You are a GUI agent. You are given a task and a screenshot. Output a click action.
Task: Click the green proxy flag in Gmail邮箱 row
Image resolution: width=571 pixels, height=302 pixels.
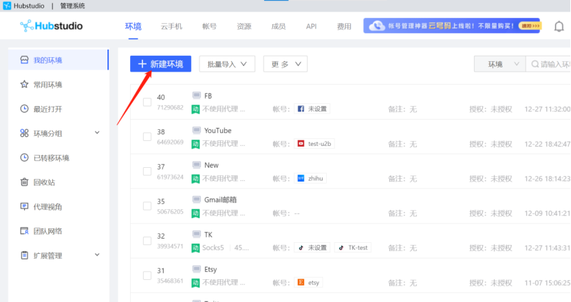click(x=195, y=213)
